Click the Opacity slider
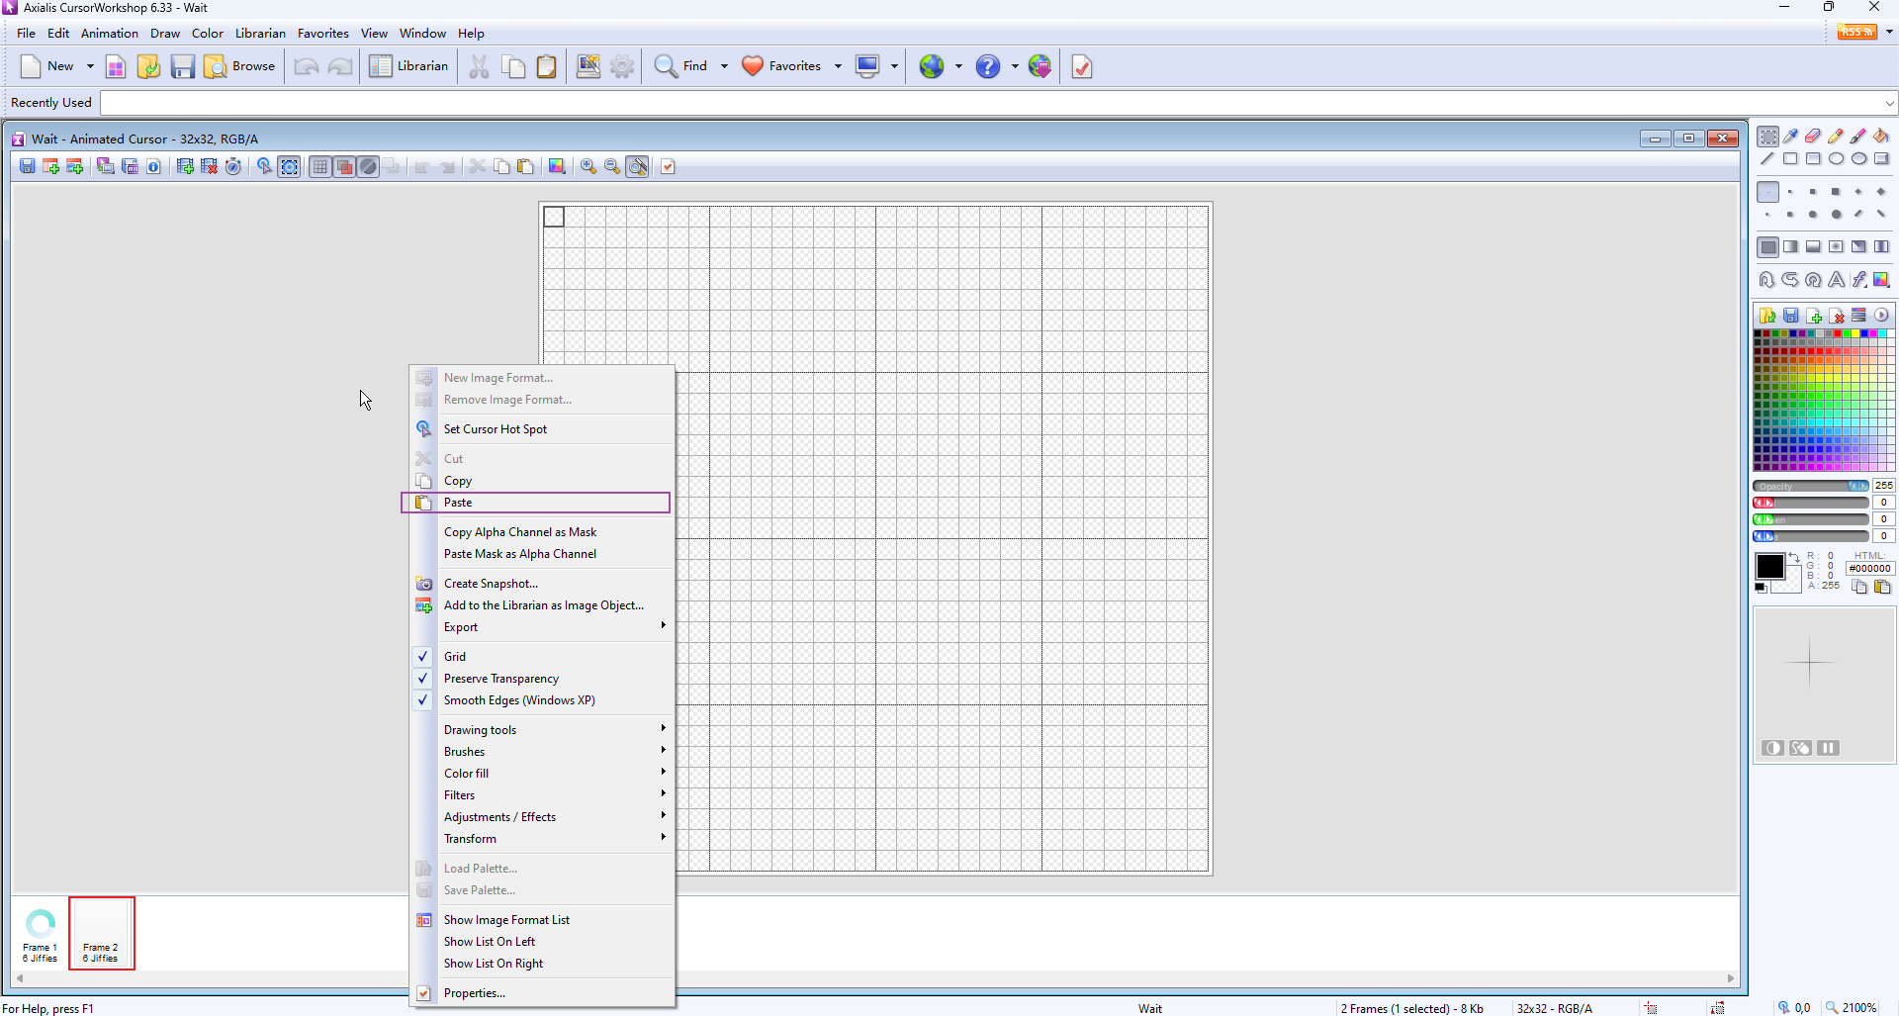The width and height of the screenshot is (1899, 1016). click(1809, 486)
